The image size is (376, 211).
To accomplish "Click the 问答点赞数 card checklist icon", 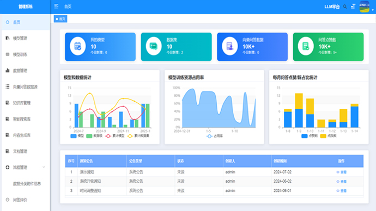I will 306,46.
